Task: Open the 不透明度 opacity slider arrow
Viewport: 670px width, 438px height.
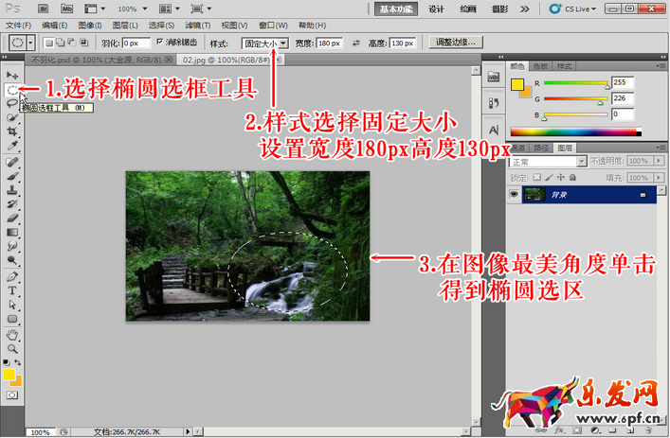Action: coord(659,161)
